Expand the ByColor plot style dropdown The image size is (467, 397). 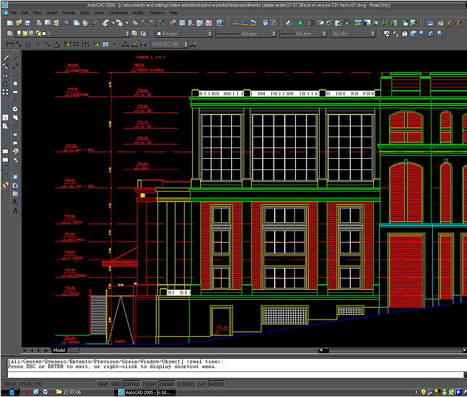(x=353, y=33)
